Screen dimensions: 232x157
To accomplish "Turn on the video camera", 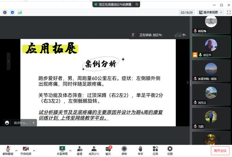I will coord(25,149).
